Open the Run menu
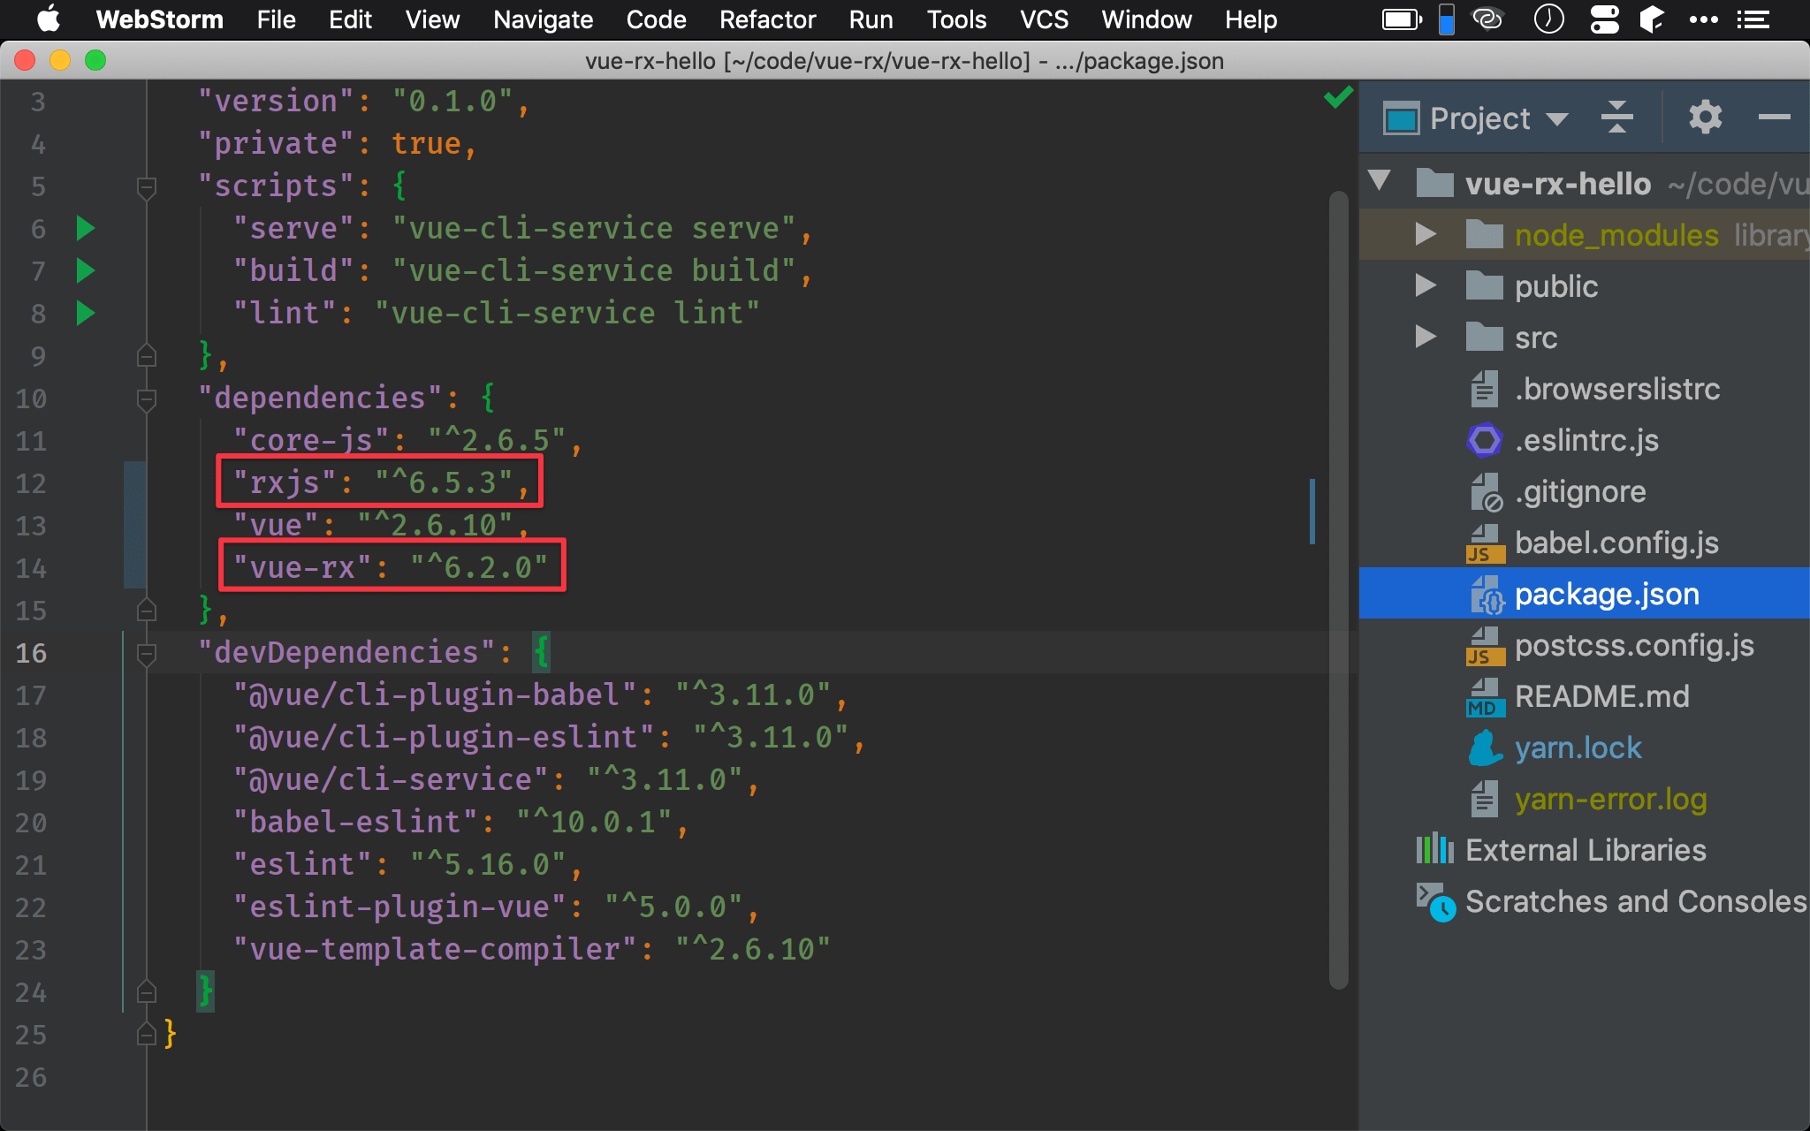This screenshot has width=1810, height=1131. coord(871,19)
